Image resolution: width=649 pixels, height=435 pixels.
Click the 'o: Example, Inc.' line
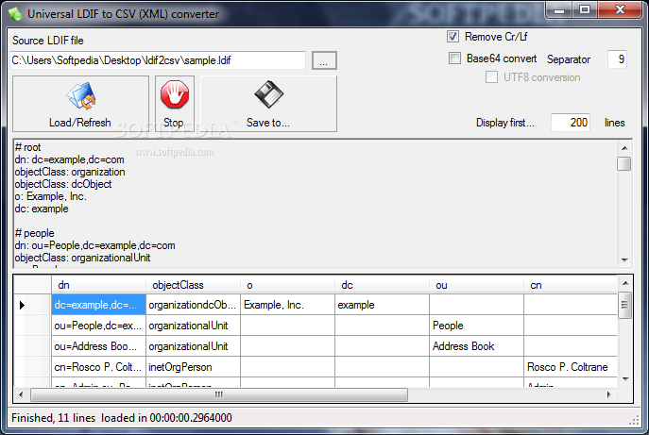tap(50, 196)
